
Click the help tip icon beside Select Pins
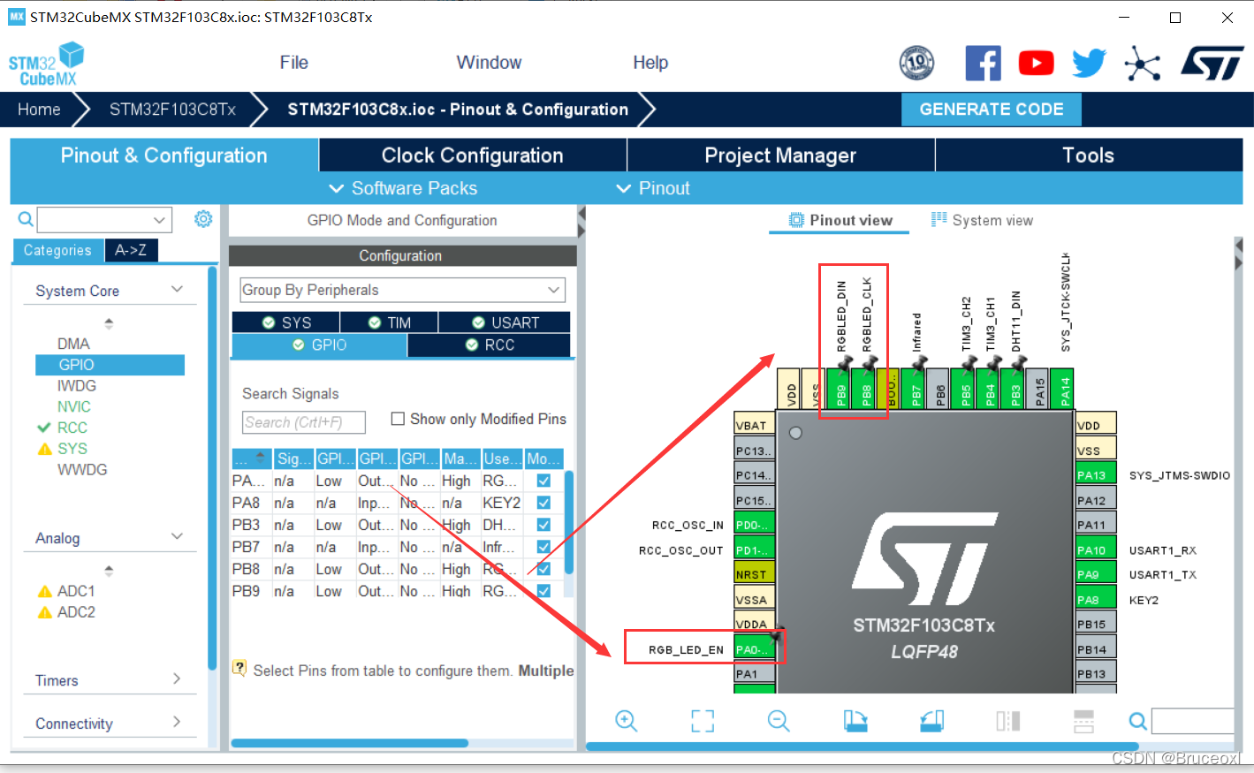[x=239, y=668]
